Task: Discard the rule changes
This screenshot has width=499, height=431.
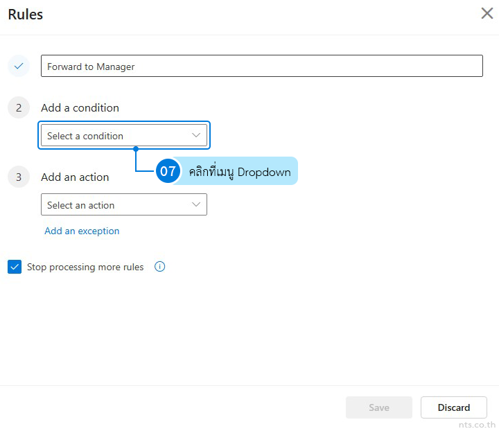Action: (x=454, y=407)
